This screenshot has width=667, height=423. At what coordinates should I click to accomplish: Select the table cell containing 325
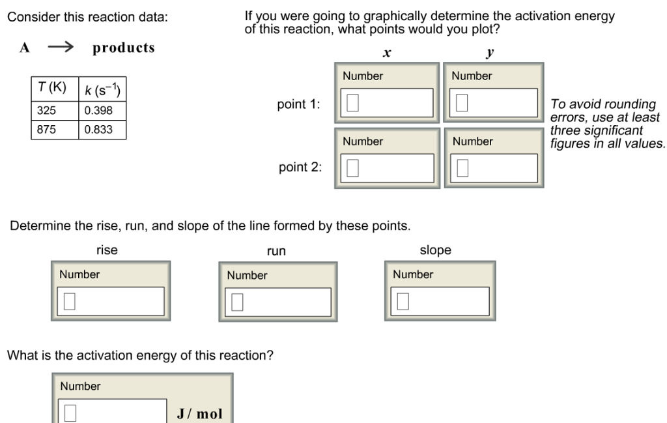point(46,110)
